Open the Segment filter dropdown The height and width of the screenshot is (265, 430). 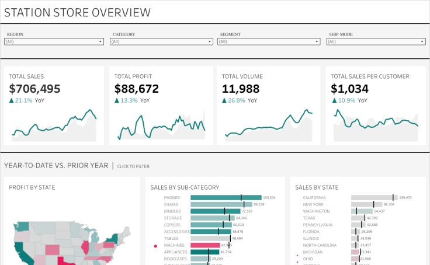tap(269, 41)
